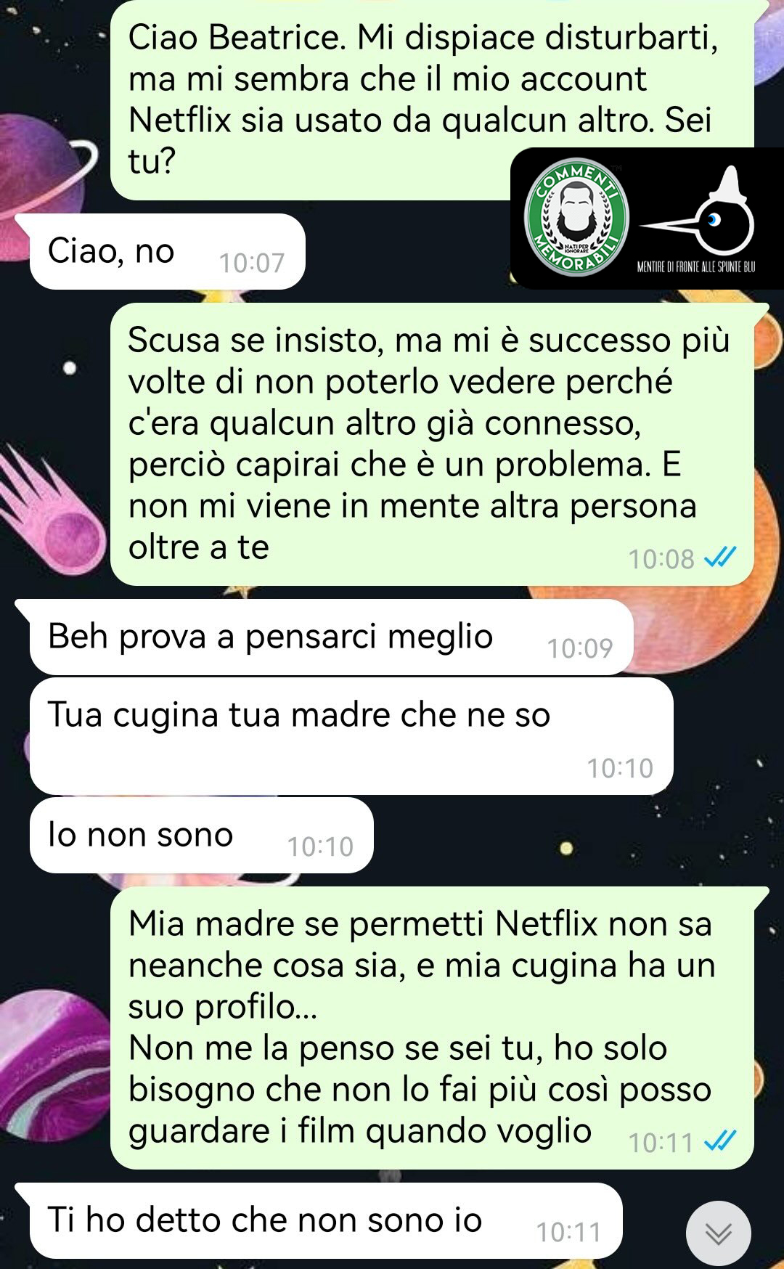Image resolution: width=784 pixels, height=1269 pixels.
Task: Tap the 'Tua cugina tua madre' message
Action: (x=351, y=735)
